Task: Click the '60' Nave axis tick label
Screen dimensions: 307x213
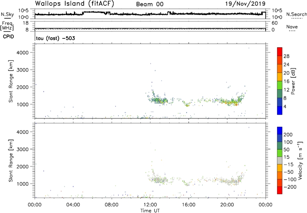Action: pos(274,23)
